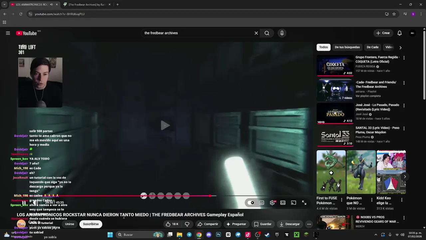The width and height of the screenshot is (426, 240).
Task: Open Chrome tab search dropdown
Action: pos(4,5)
